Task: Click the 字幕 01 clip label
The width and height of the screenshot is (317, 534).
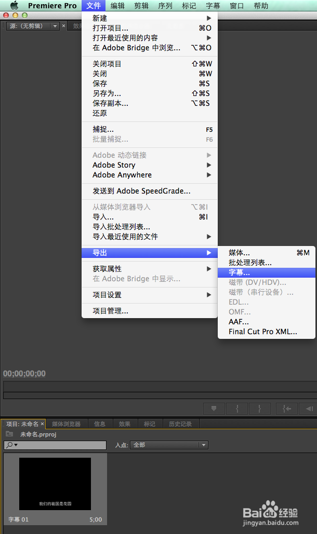Action: click(18, 519)
